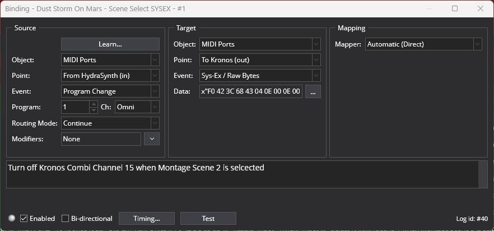Open the Timing... settings
The width and height of the screenshot is (494, 231).
147,218
